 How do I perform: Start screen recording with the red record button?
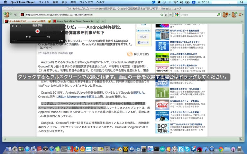coord(37,31)
